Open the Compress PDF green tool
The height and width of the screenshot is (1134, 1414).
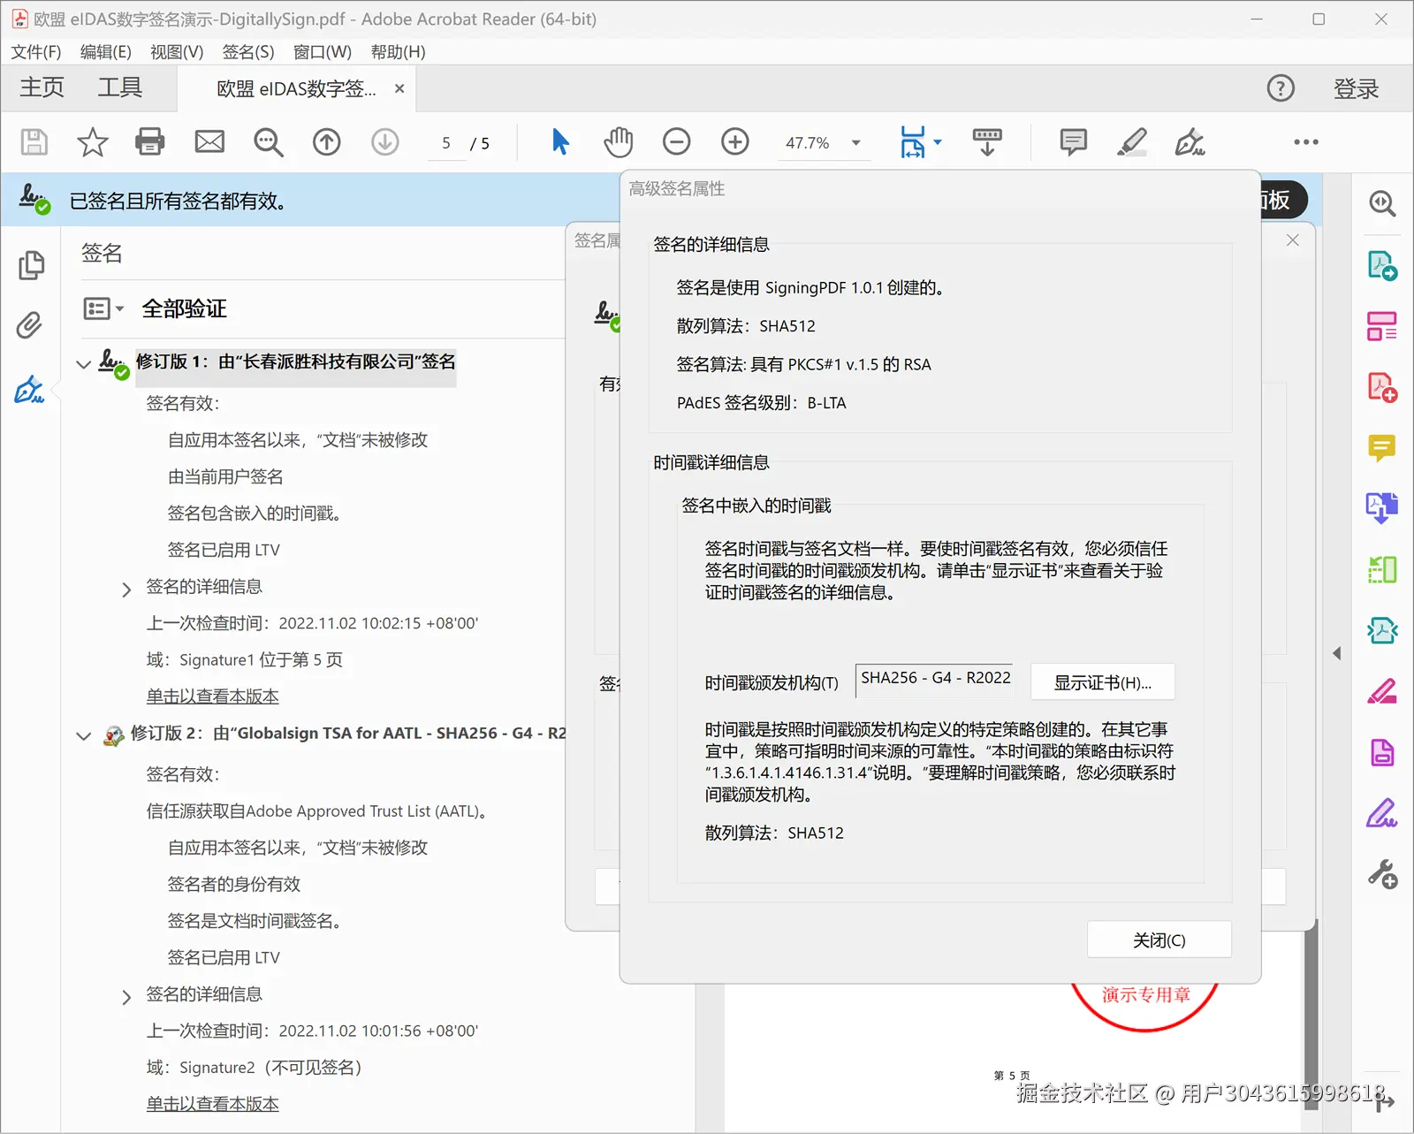[1382, 569]
